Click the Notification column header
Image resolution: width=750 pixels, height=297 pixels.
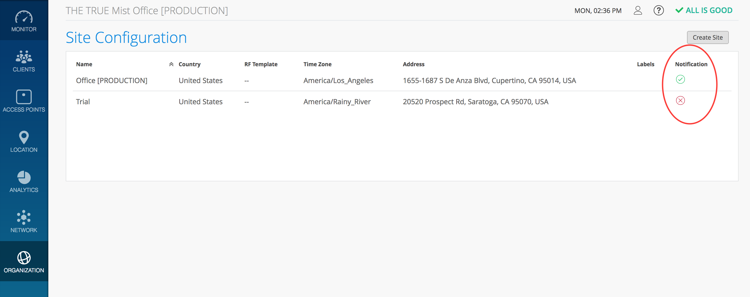tap(691, 64)
